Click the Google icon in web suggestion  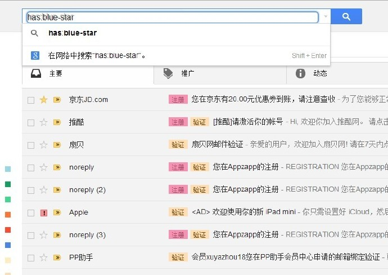(x=35, y=55)
